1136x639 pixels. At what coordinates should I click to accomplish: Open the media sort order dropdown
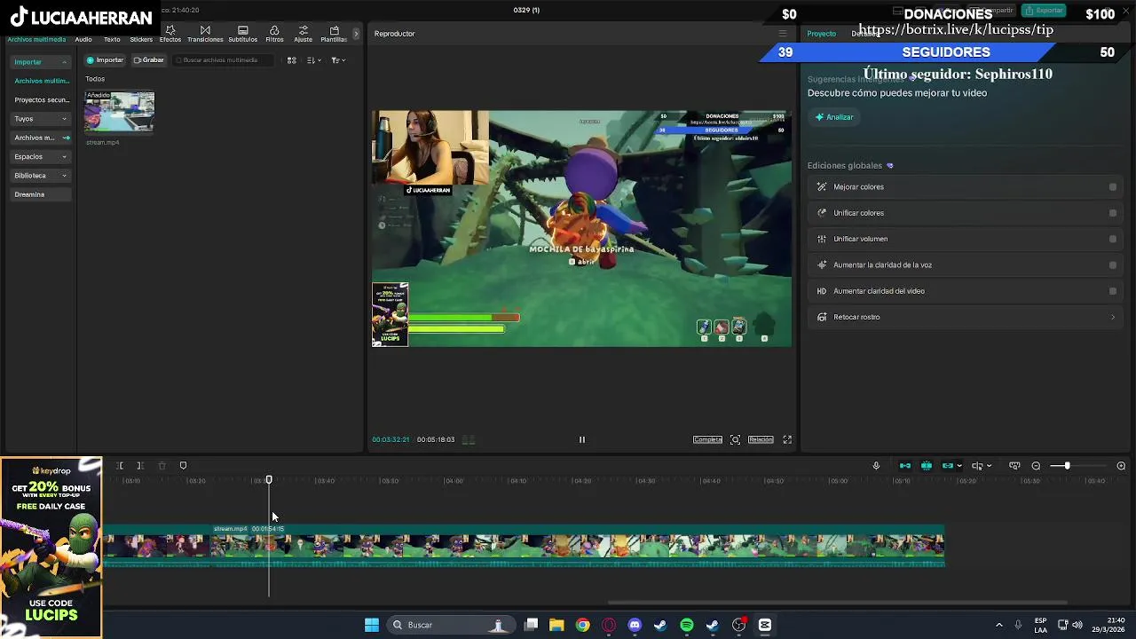(x=313, y=60)
